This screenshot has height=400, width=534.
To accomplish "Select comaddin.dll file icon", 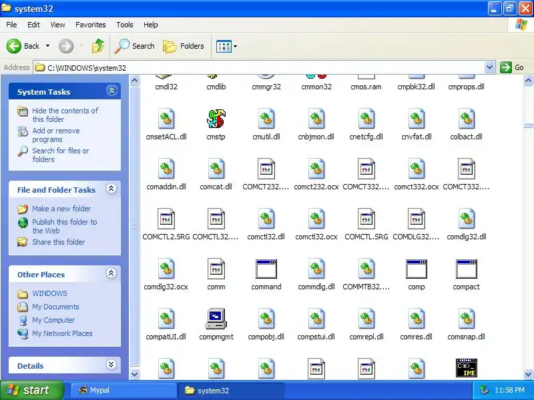I will click(166, 169).
